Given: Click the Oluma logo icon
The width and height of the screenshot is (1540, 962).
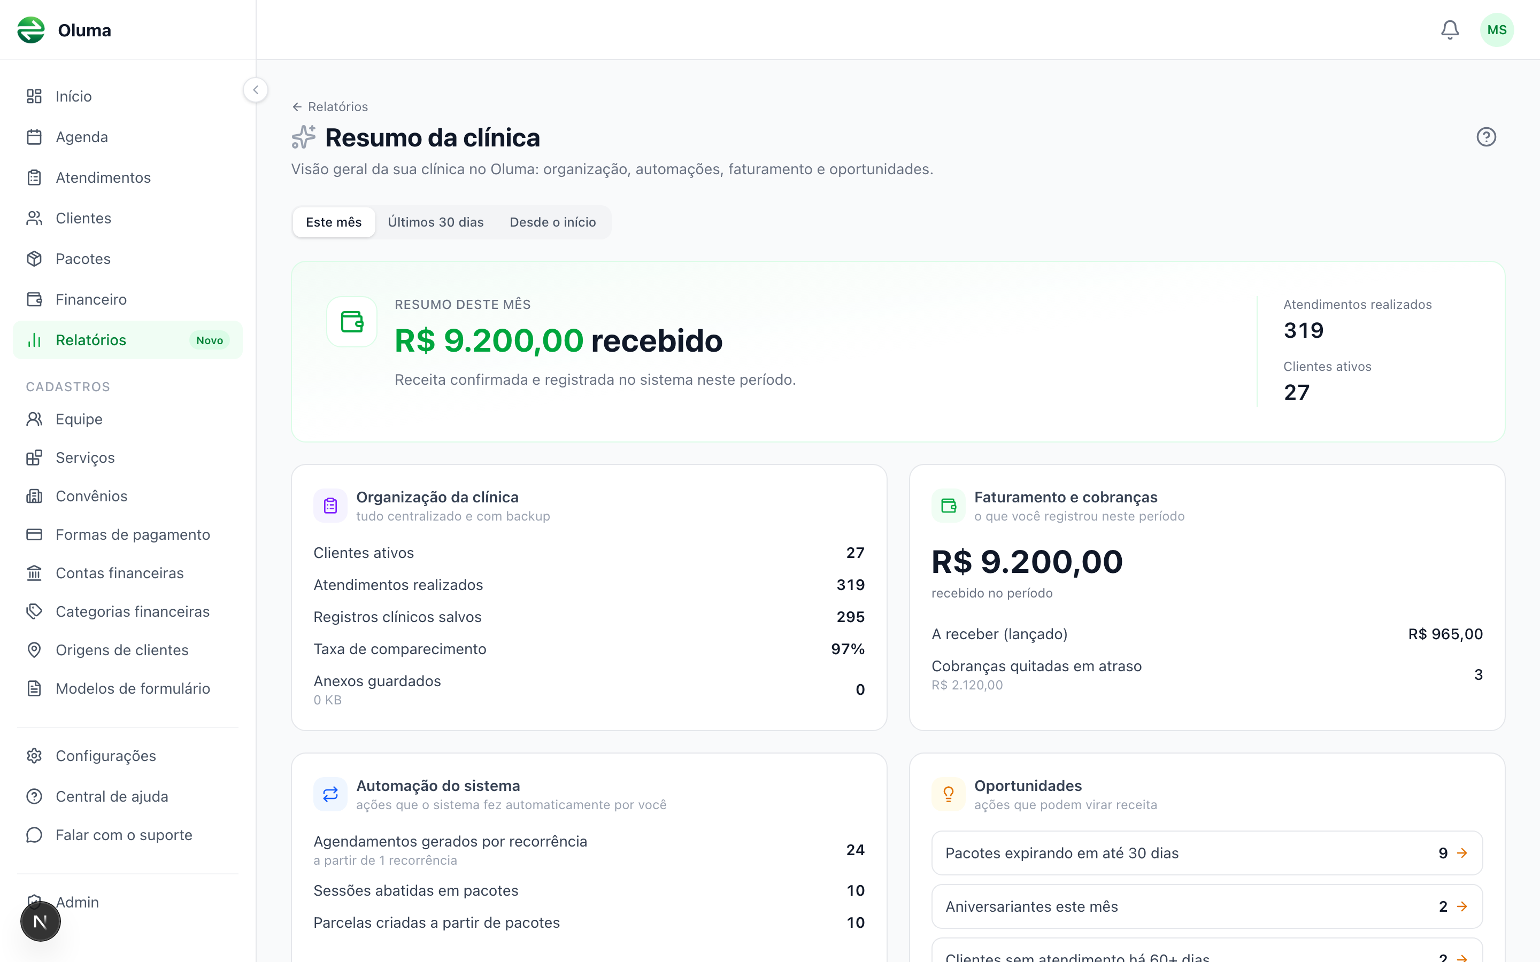Looking at the screenshot, I should [x=30, y=30].
